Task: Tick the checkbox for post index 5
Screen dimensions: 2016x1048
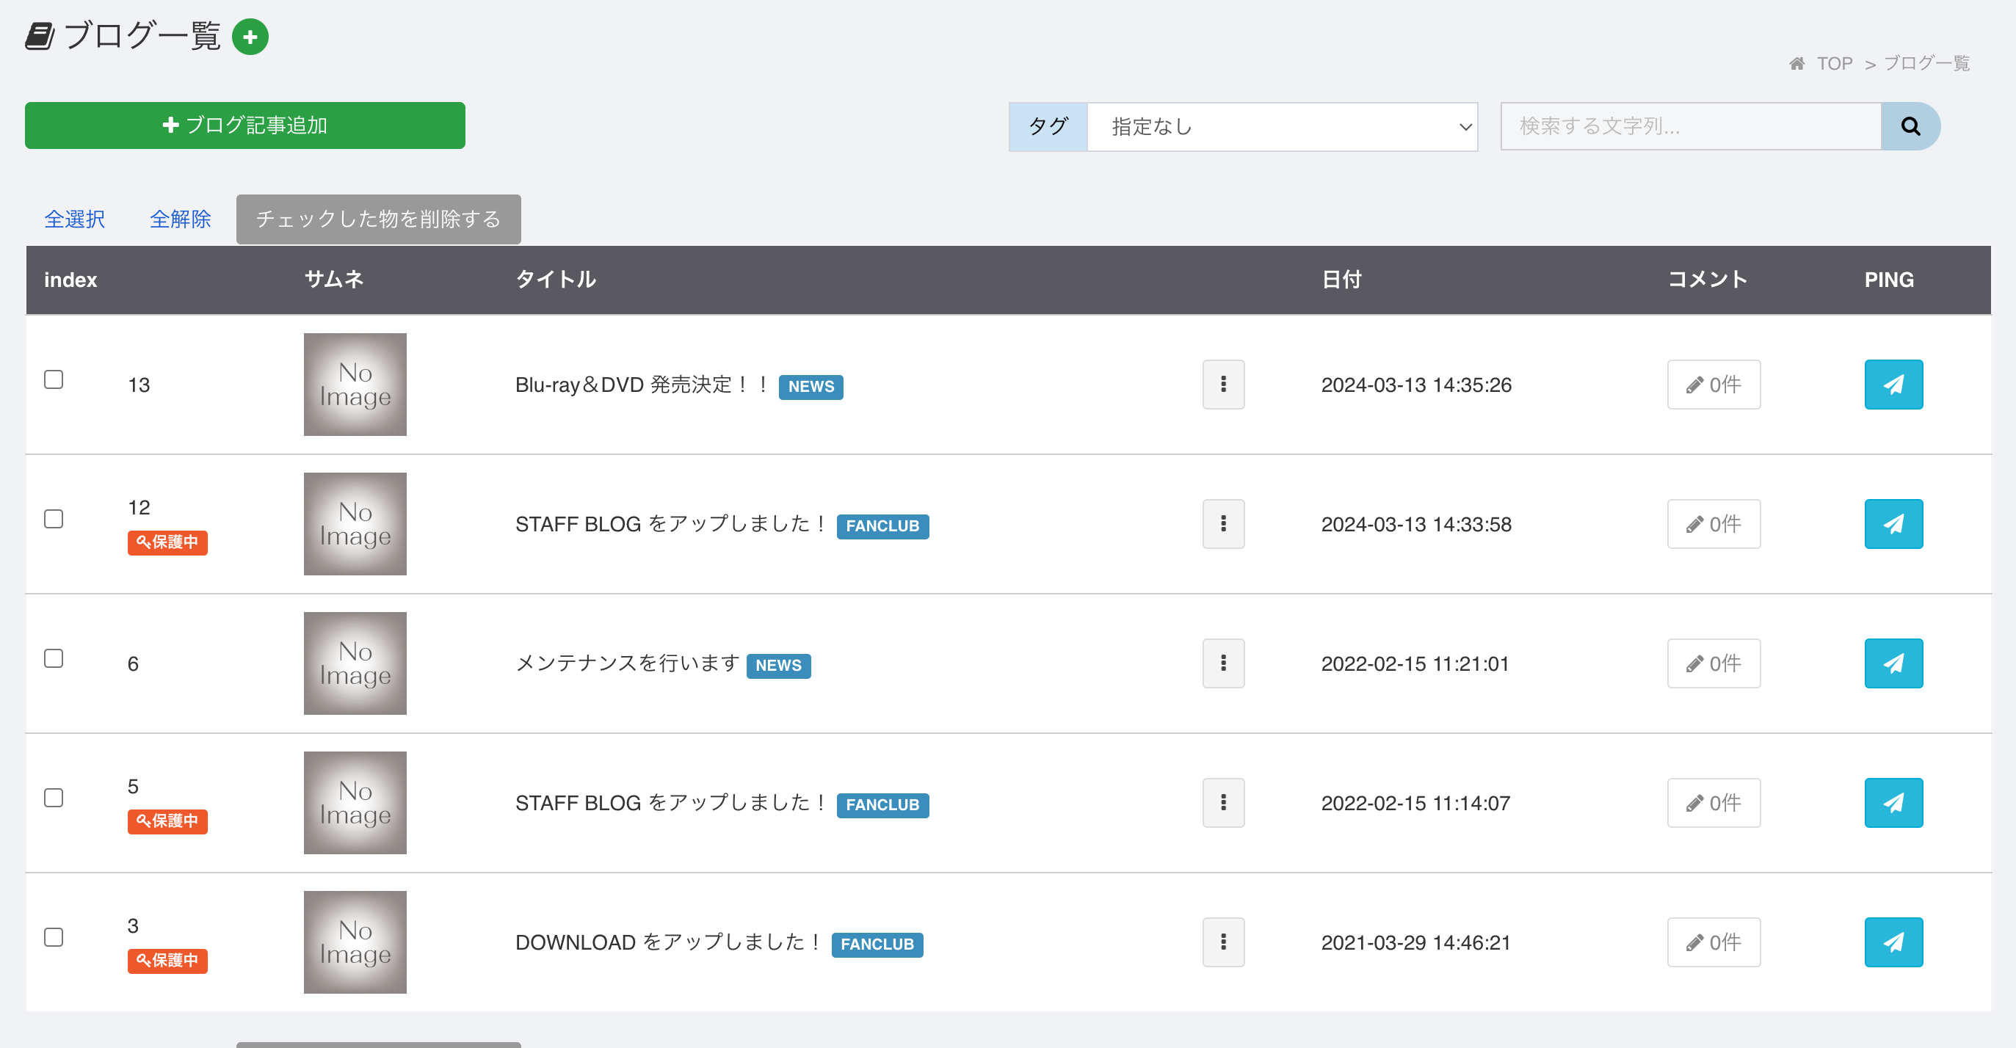Action: pyautogui.click(x=53, y=798)
